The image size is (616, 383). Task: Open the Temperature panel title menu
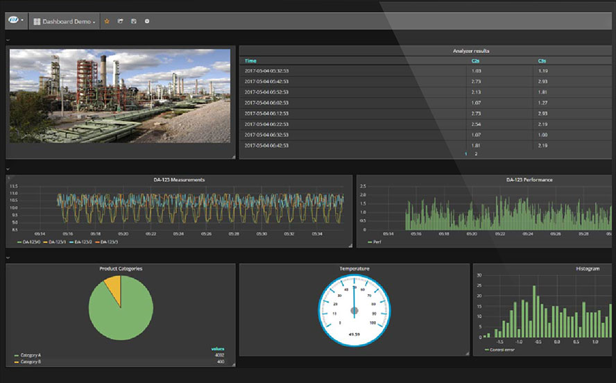coord(354,269)
